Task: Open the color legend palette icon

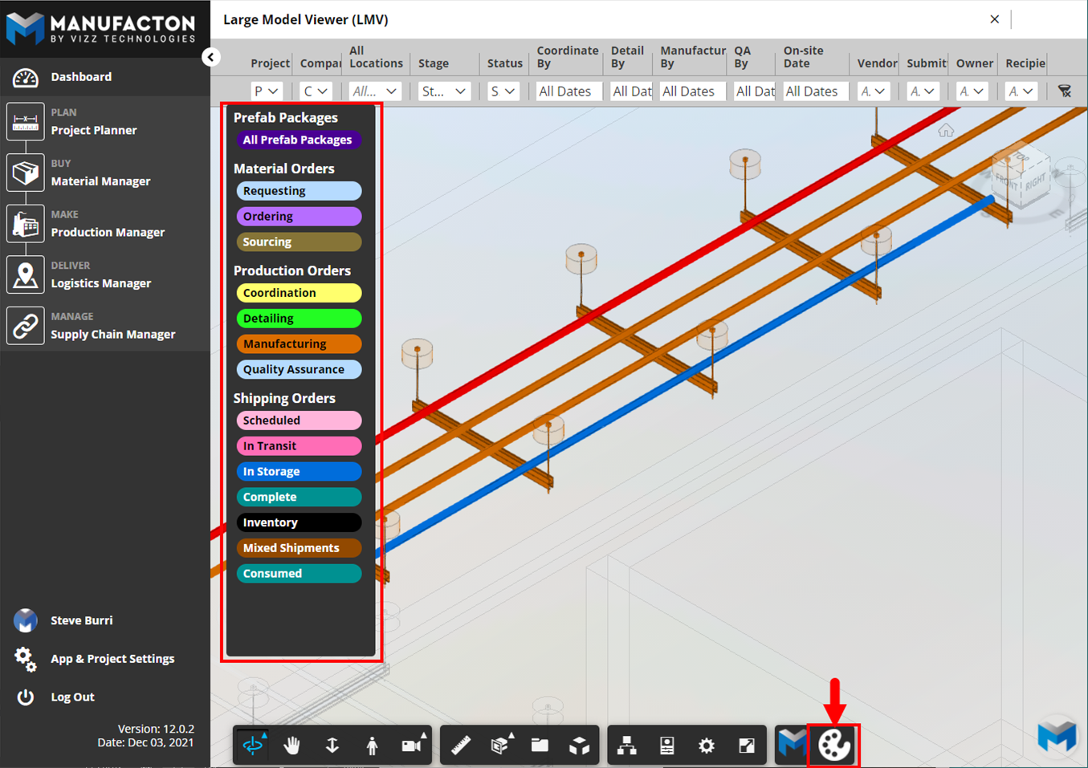Action: (833, 745)
